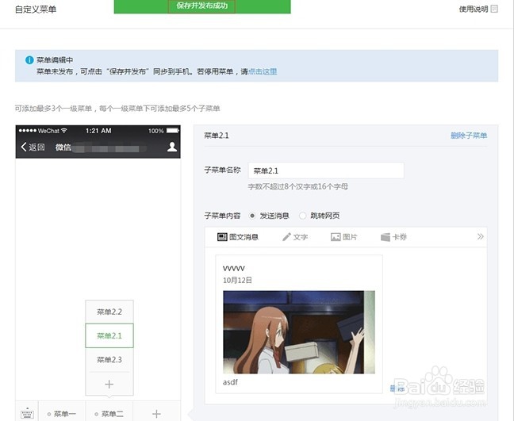Screen dimensions: 514x421
Task: Click the article title vvvvv
Action: pyautogui.click(x=234, y=268)
